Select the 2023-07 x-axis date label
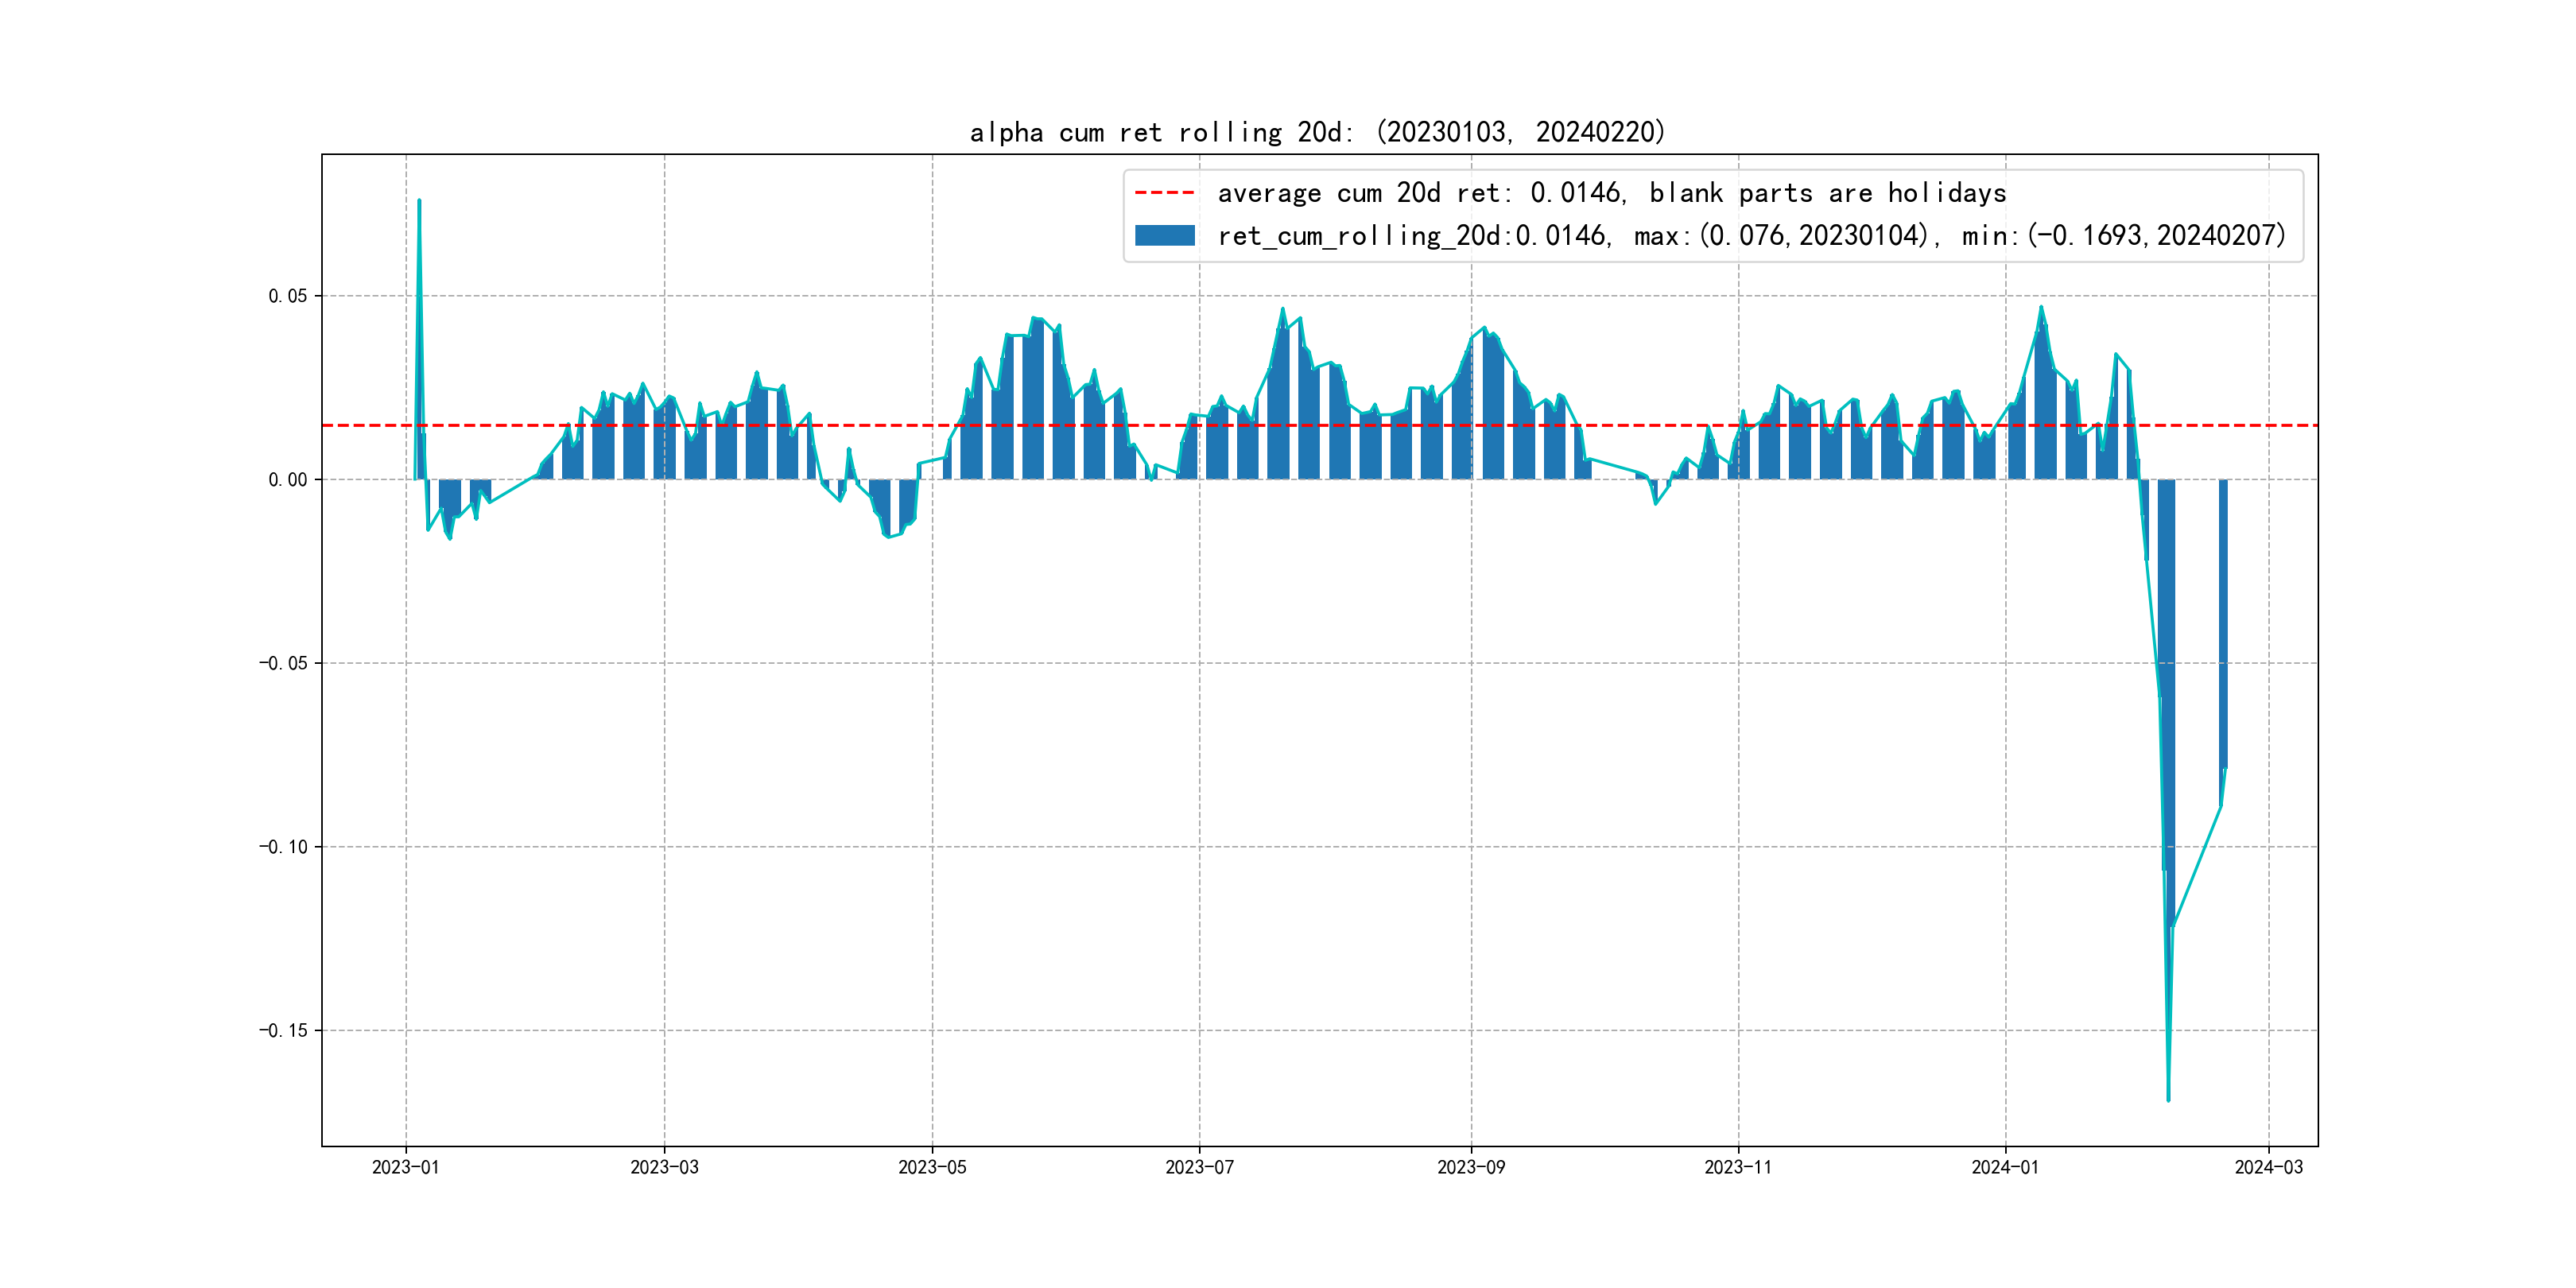2576x1288 pixels. [1199, 1167]
